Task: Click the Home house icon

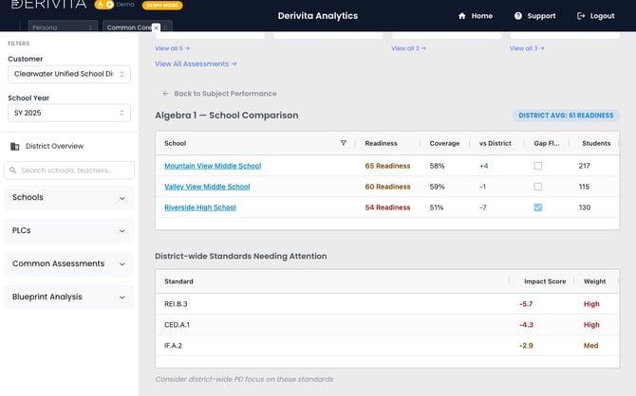Action: pyautogui.click(x=462, y=16)
